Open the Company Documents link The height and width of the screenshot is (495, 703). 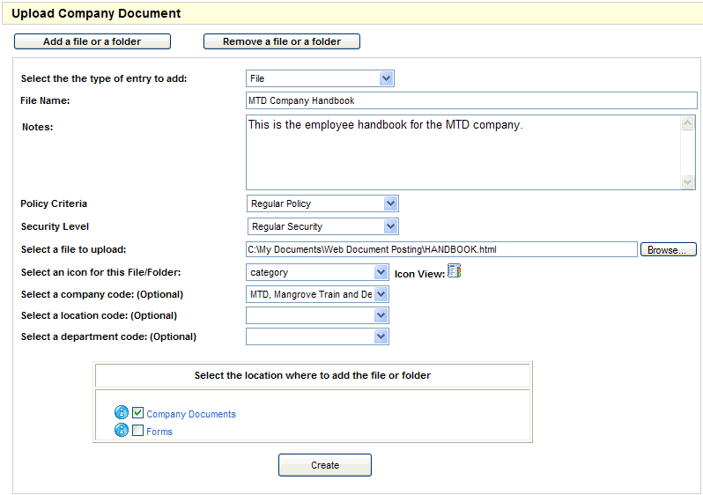(191, 414)
